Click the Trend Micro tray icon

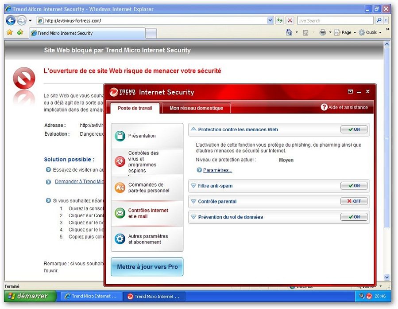(369, 296)
